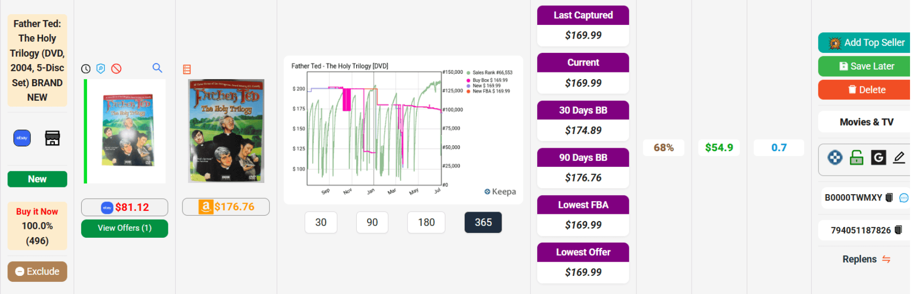Click the 90 Days BB $176.76 value

(x=583, y=178)
